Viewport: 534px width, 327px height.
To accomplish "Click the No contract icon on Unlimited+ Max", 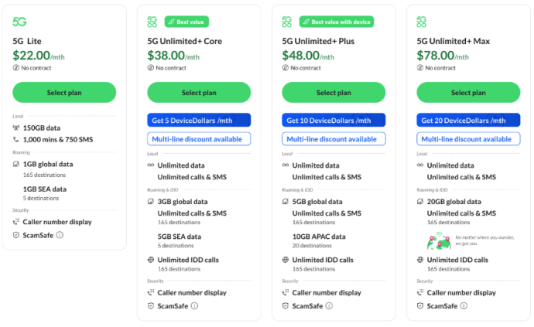I will pos(420,67).
